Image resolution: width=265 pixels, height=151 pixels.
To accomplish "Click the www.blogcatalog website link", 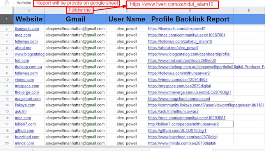I will 30,54.
